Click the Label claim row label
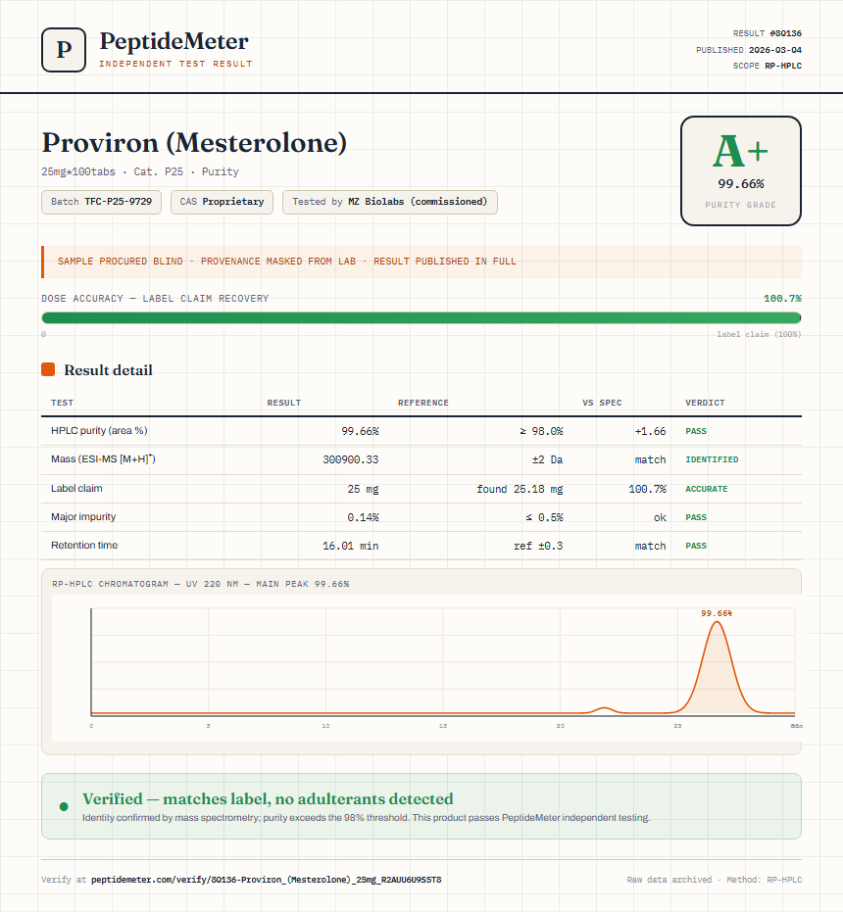This screenshot has width=843, height=912. pyautogui.click(x=76, y=488)
